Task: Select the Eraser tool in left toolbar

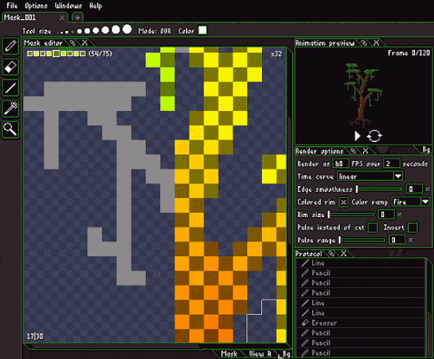Action: click(x=10, y=67)
